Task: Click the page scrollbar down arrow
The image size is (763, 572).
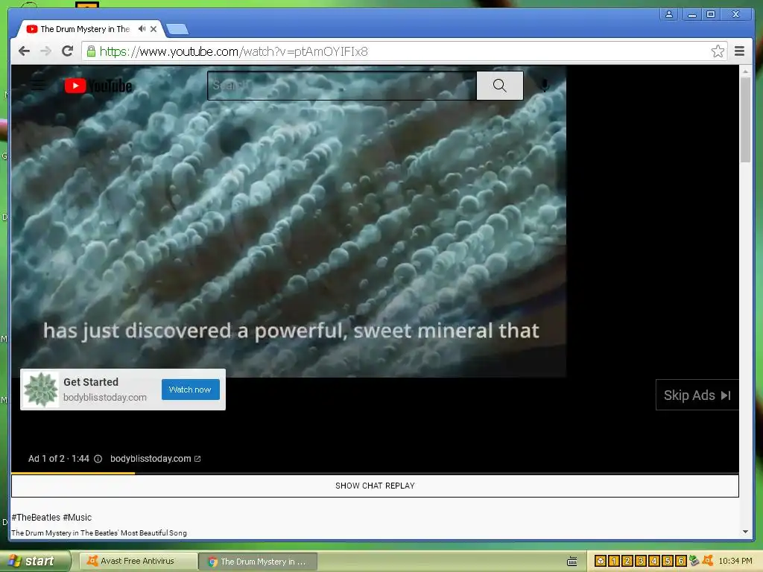Action: (745, 532)
